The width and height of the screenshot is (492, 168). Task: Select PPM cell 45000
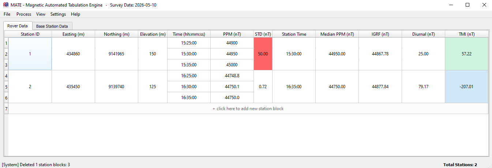[232, 65]
